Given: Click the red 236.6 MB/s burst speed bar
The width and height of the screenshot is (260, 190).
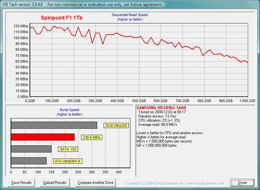Looking at the screenshot, I should [x=42, y=137].
